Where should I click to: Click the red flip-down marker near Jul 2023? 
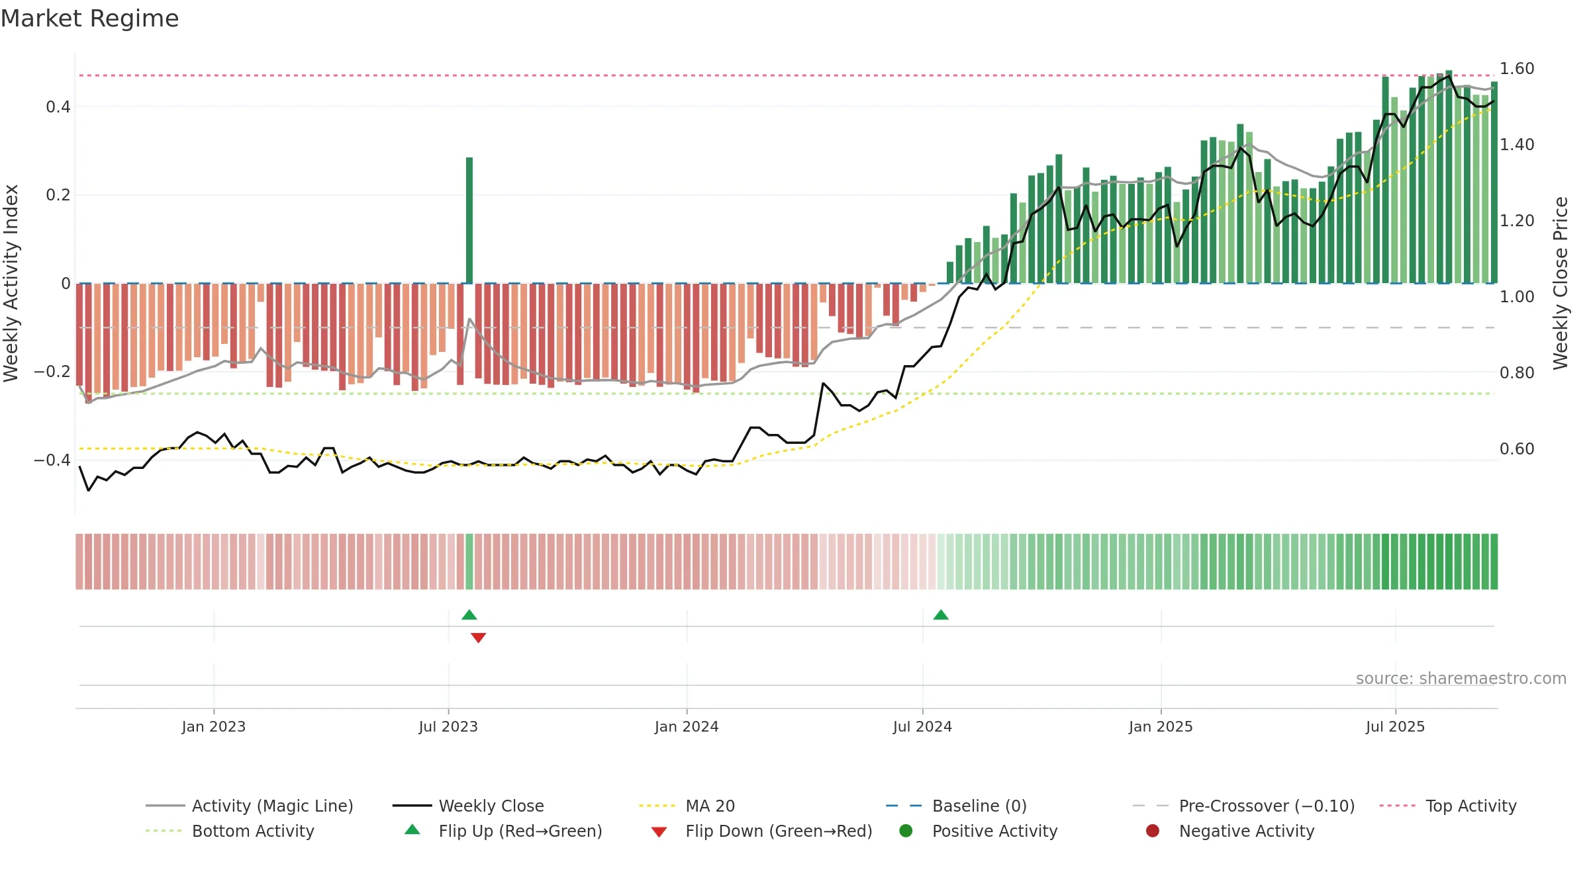pos(479,638)
